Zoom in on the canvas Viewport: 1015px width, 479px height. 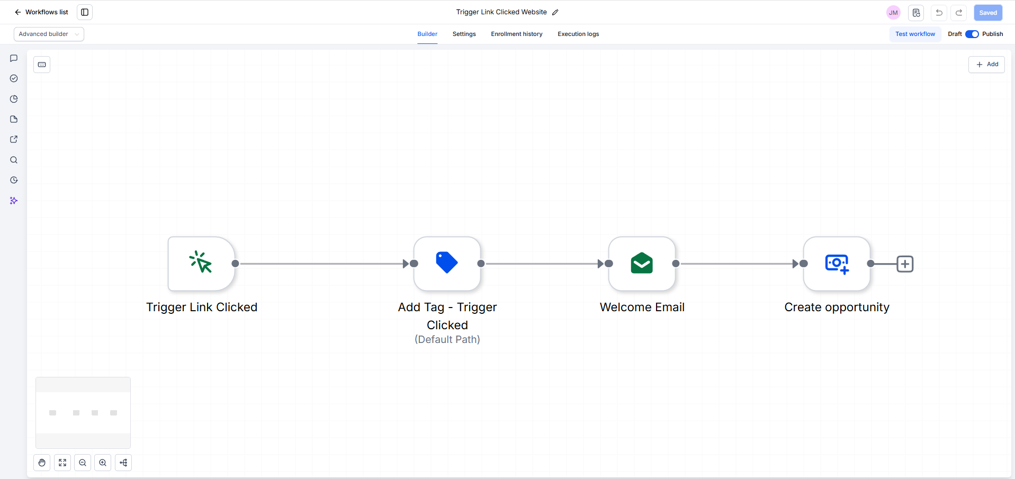[x=103, y=463]
